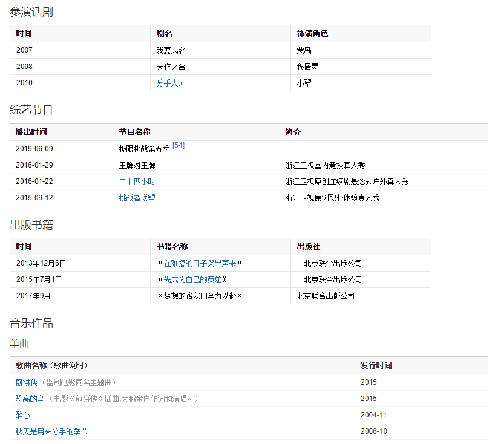Follow the 秋天是用来分手的季节 link
The height and width of the screenshot is (444, 495).
point(52,431)
